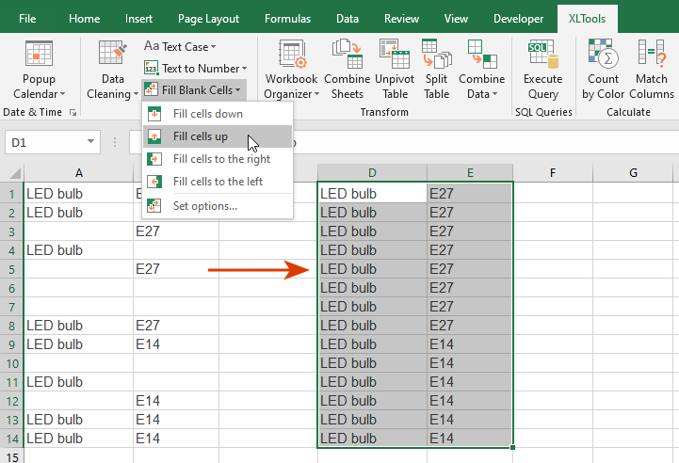
Task: Switch to the Page Layout tab
Action: (x=208, y=19)
